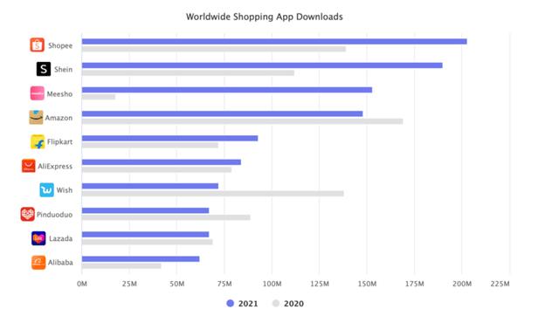Click Wish's gray 2020 bar
Viewport: 559px width, 316px height.
coord(213,194)
